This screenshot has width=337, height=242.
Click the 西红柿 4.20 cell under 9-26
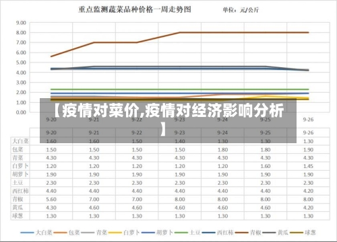pyautogui.click(x=308, y=191)
